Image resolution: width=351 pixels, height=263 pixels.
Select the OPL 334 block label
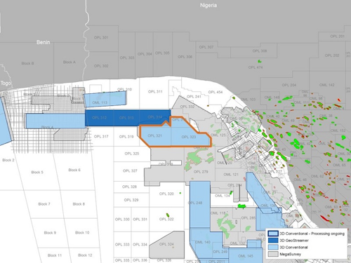(x=140, y=245)
